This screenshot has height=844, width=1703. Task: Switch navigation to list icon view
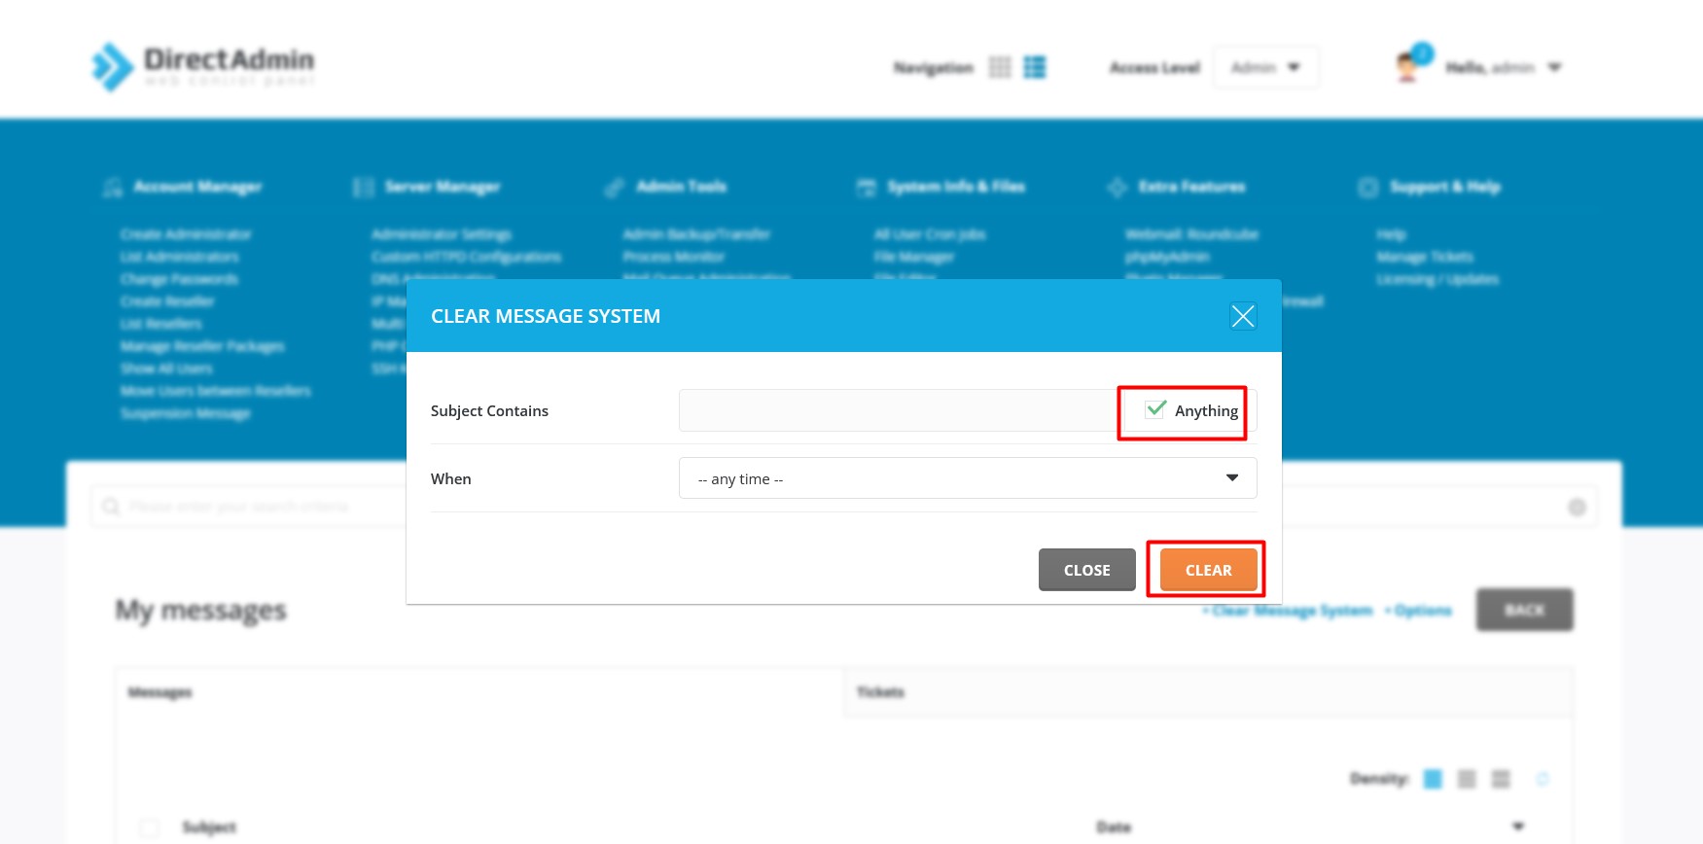click(x=1035, y=67)
